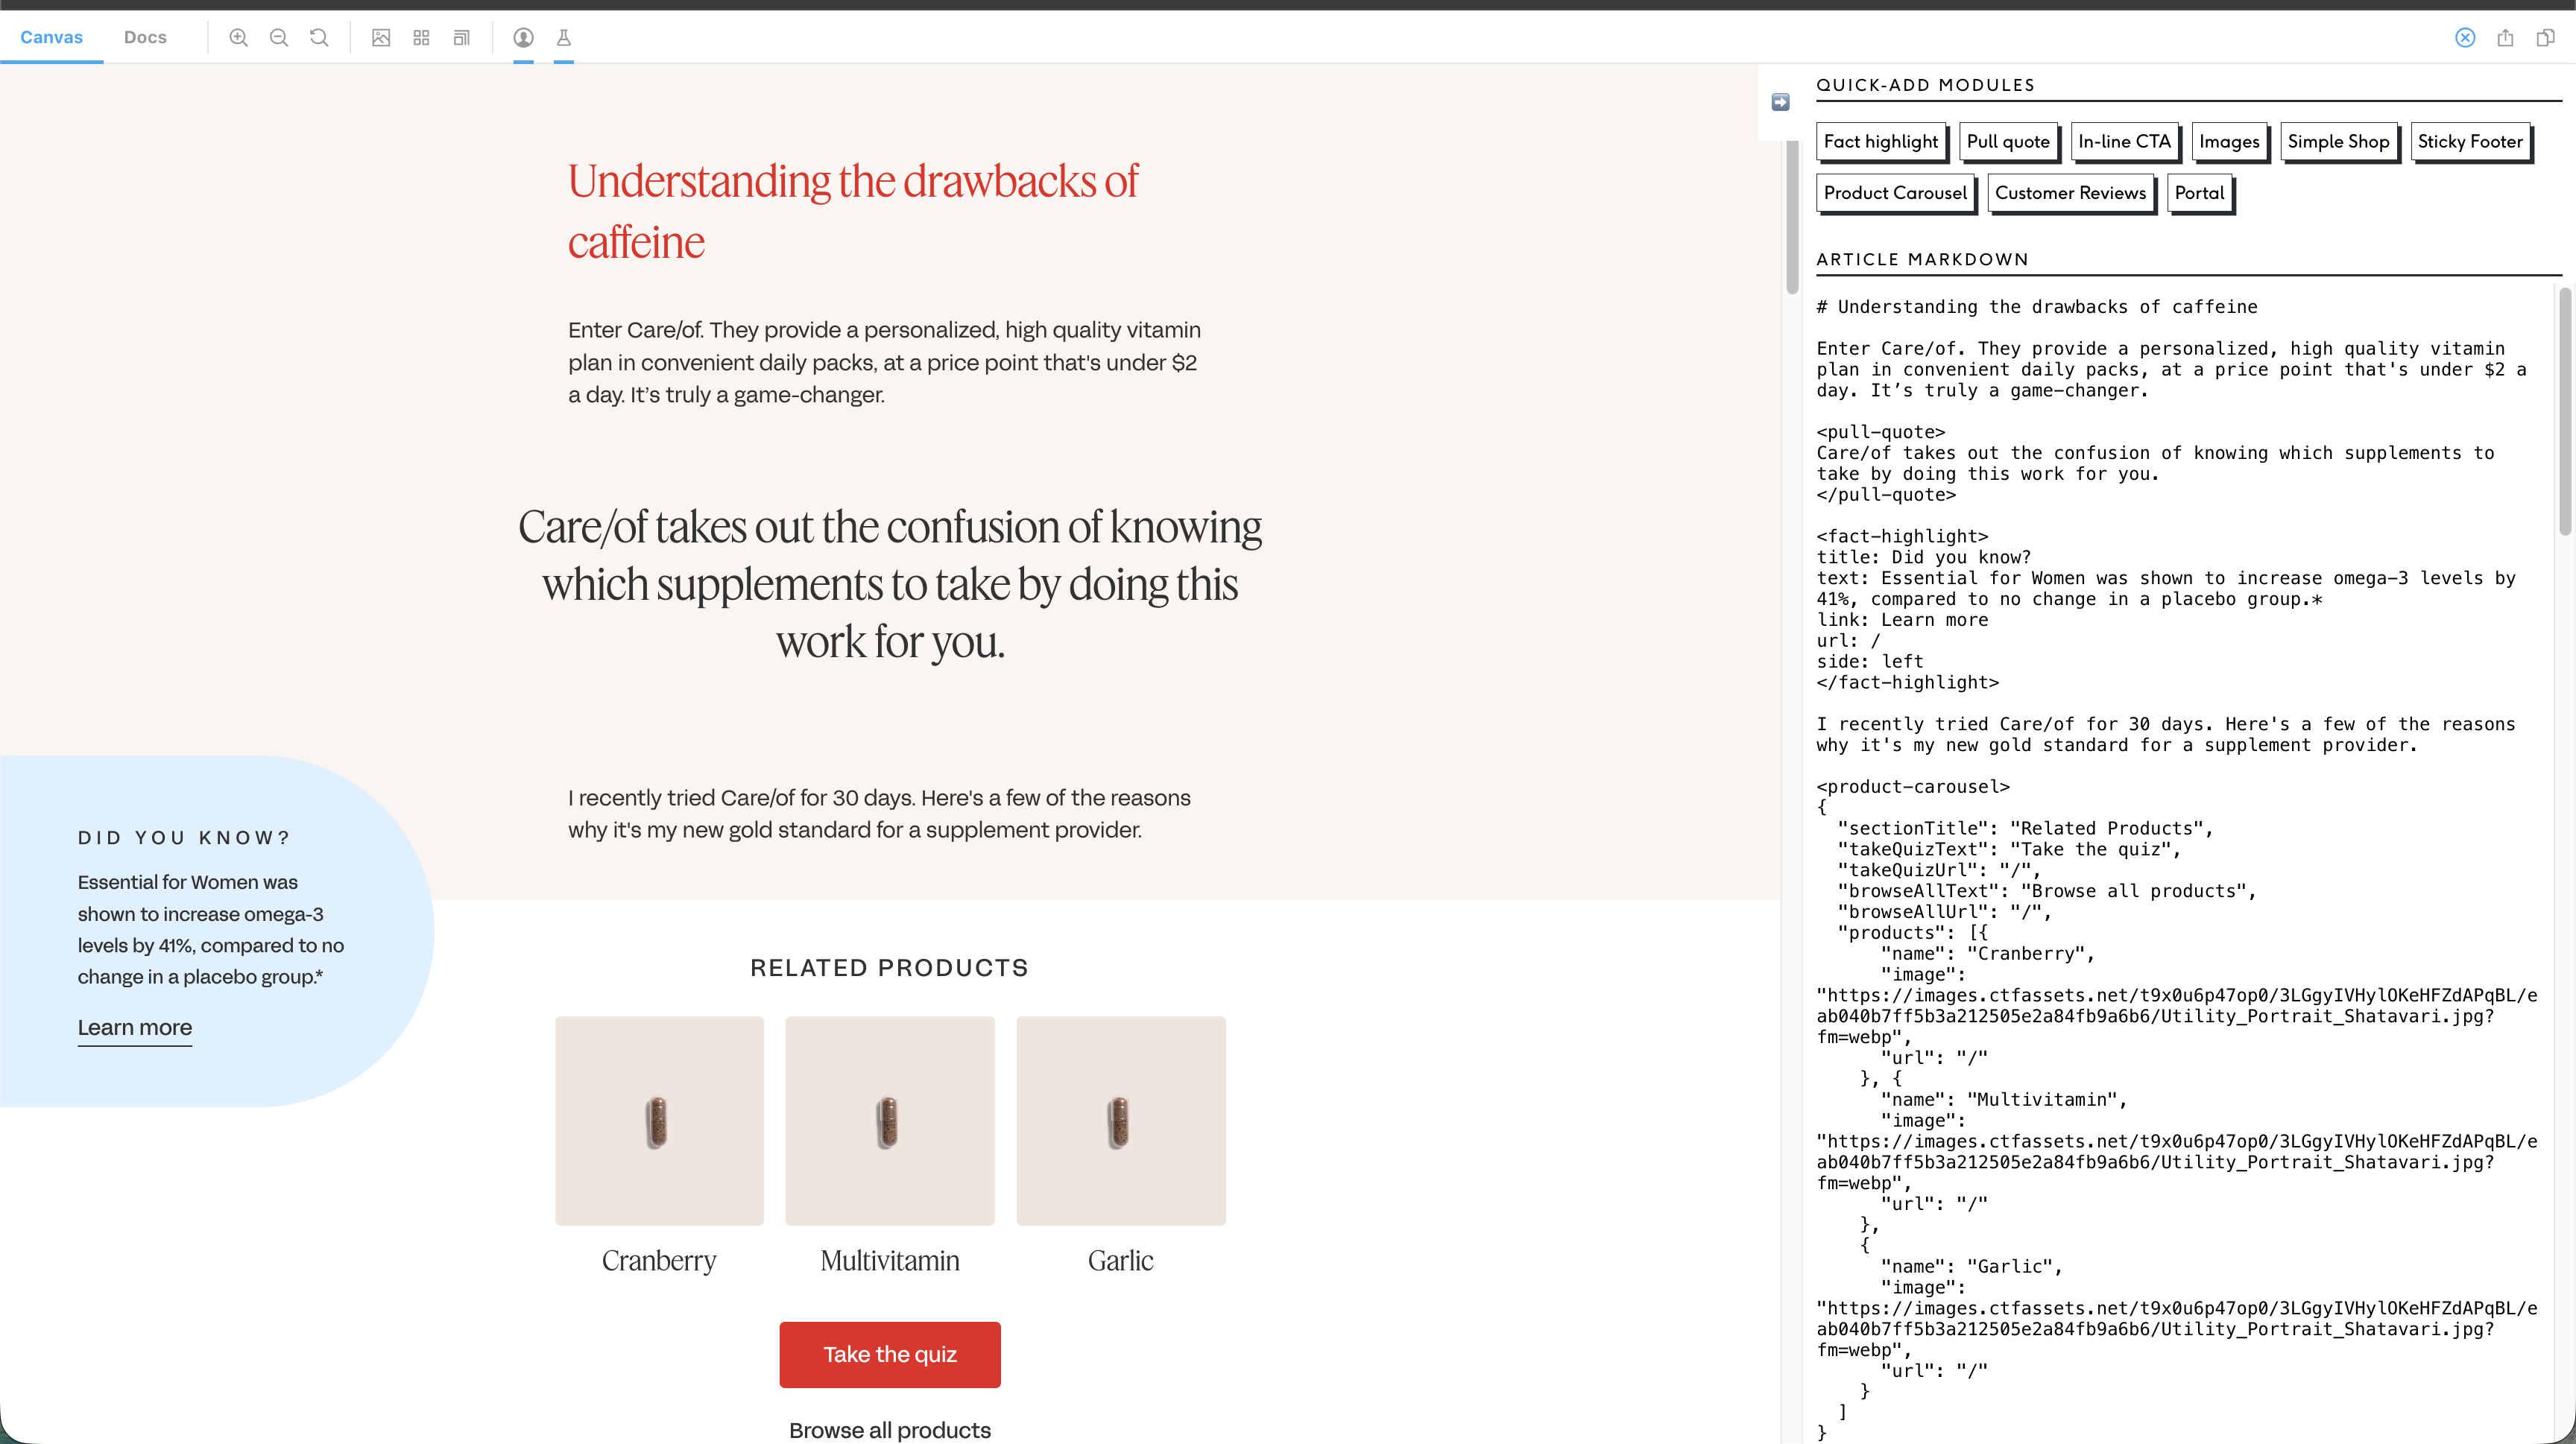Click the share/export icon at top right
Viewport: 2576px width, 1444px height.
coord(2505,37)
